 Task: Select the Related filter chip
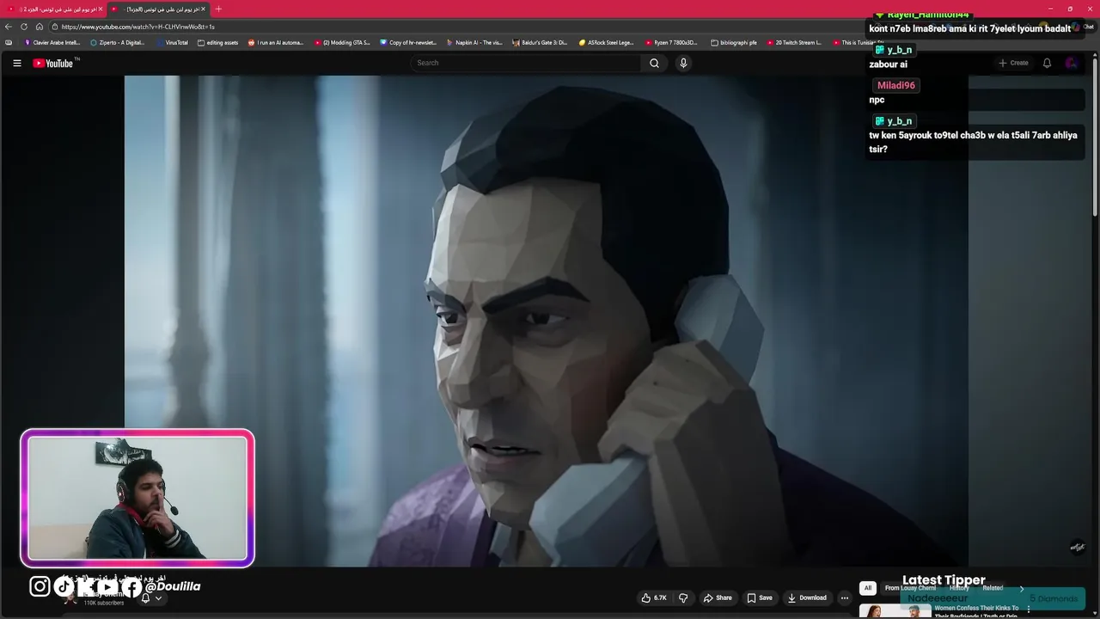click(x=993, y=588)
